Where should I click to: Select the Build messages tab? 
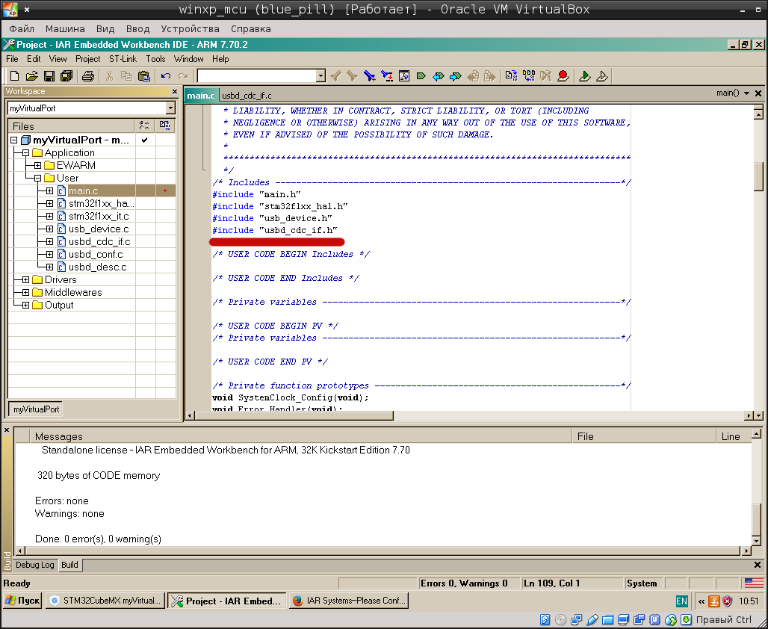click(x=69, y=565)
